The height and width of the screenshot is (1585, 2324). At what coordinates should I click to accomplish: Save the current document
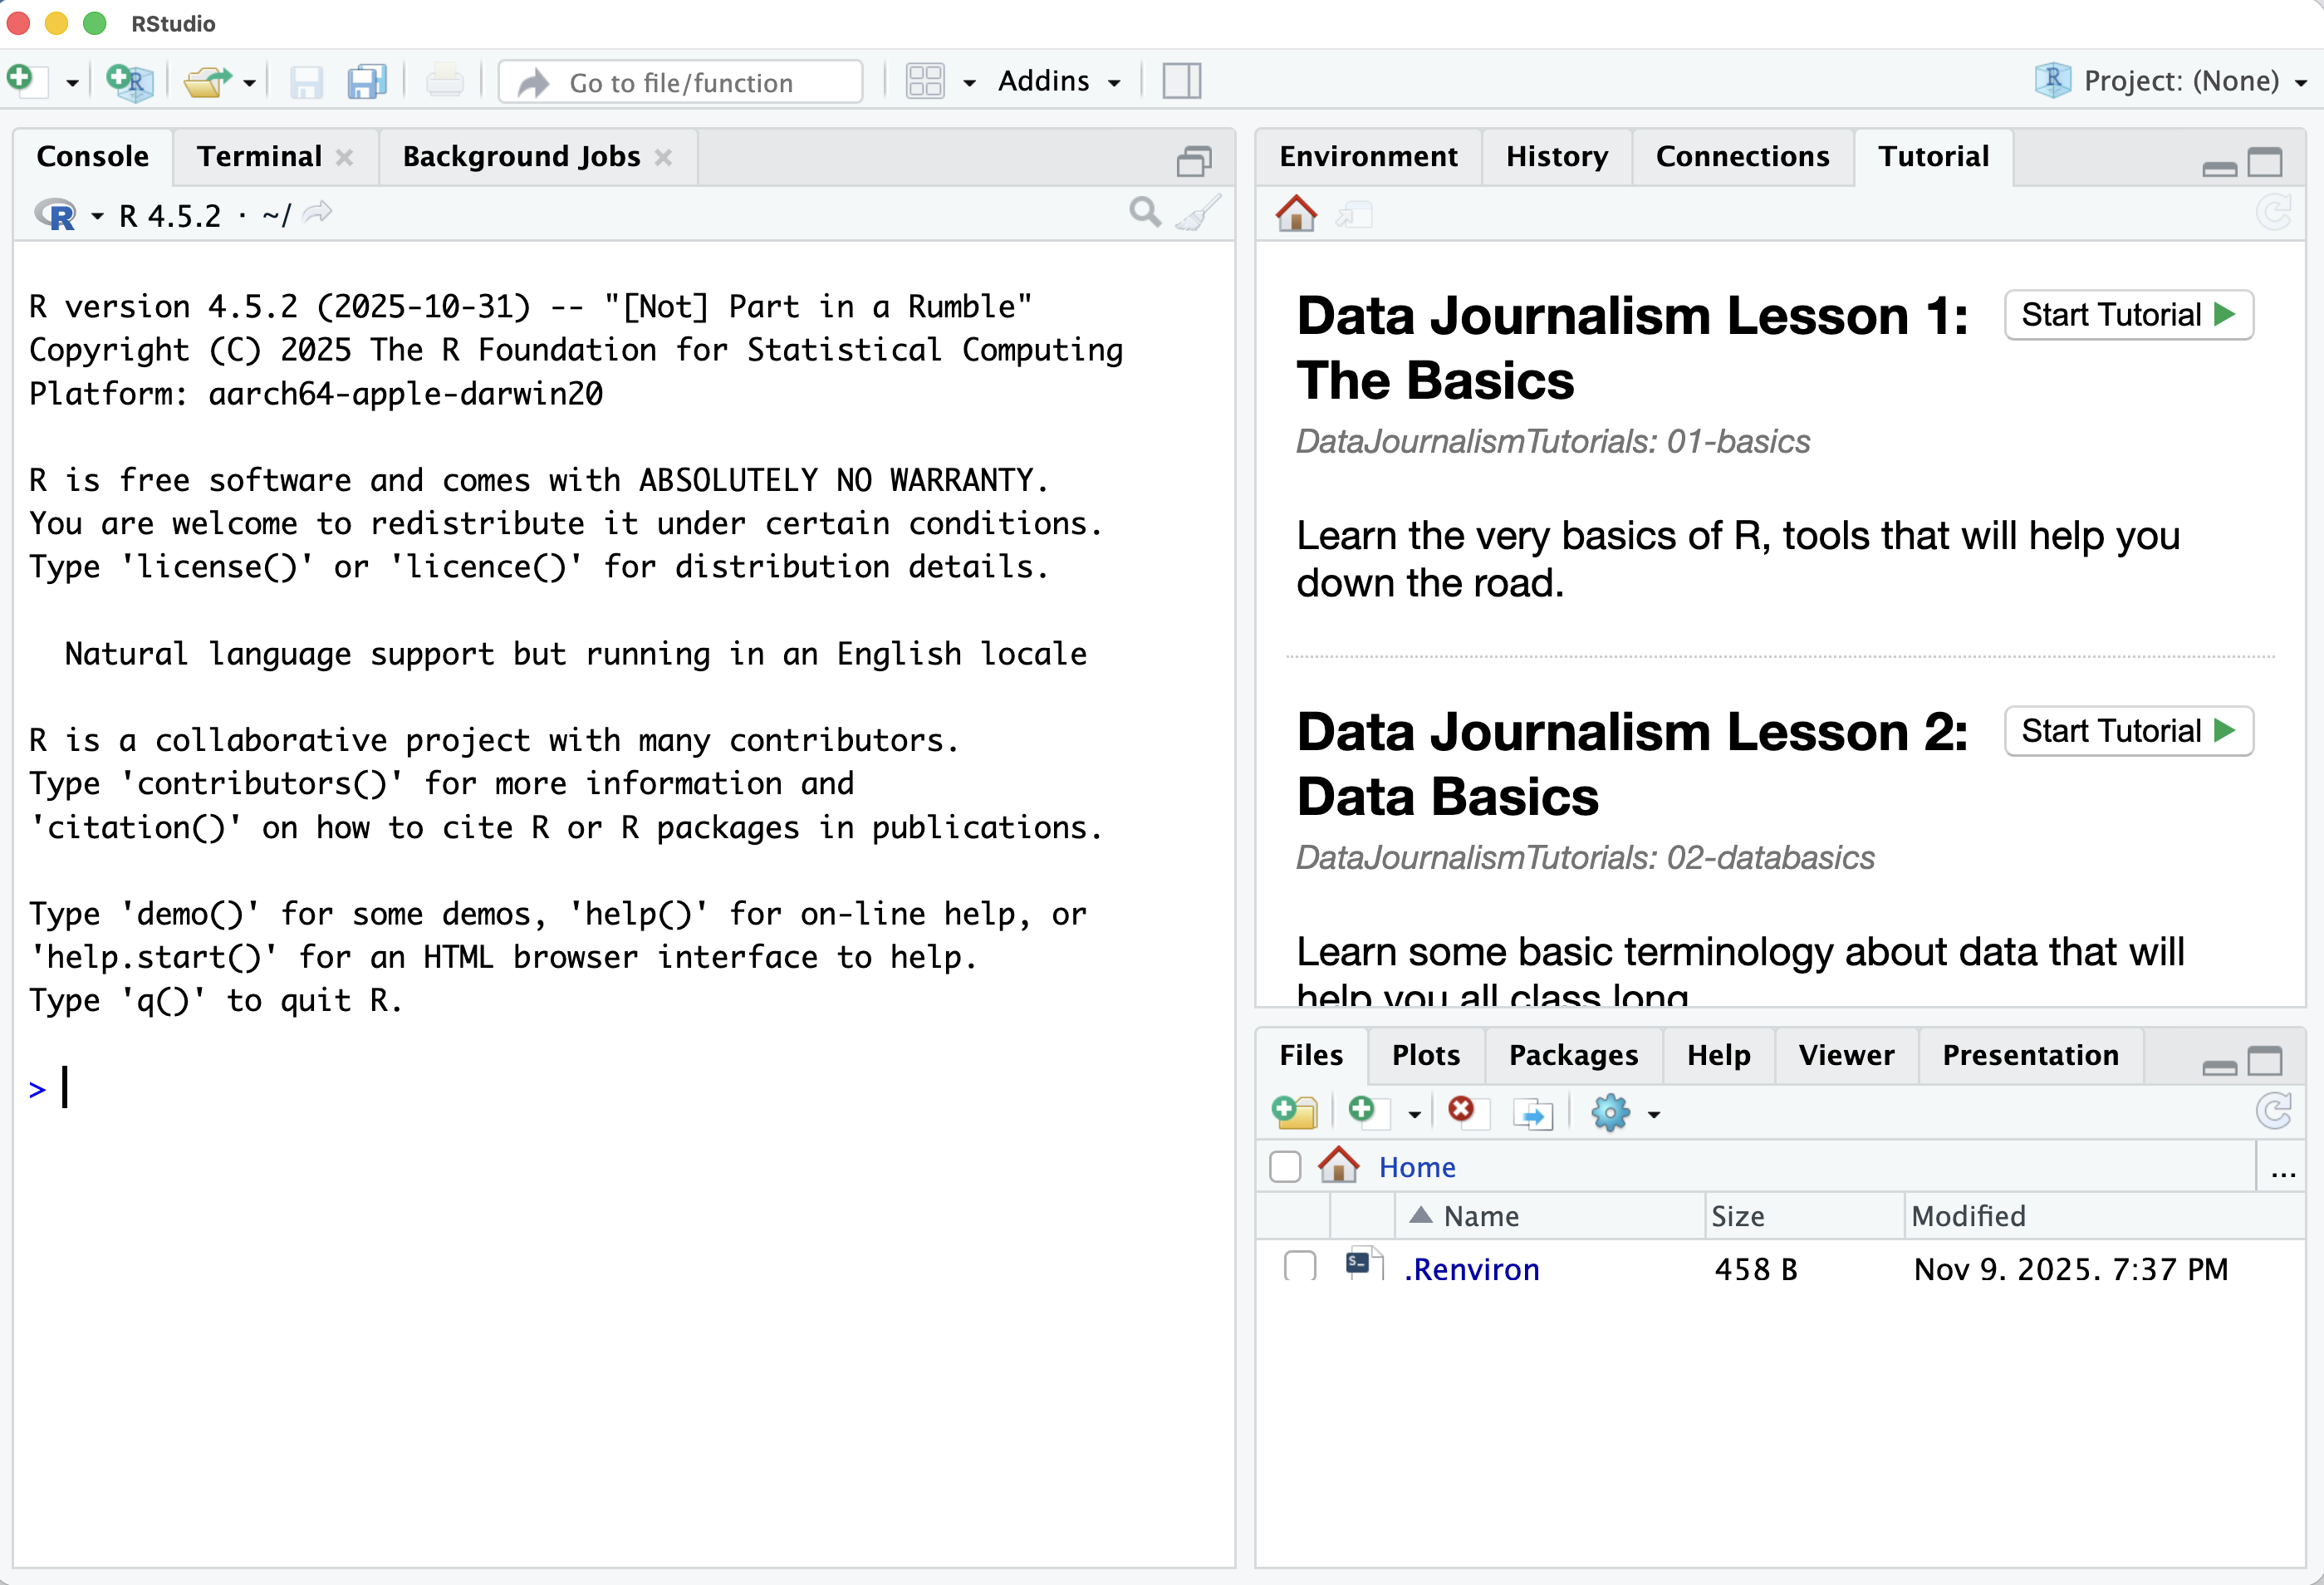tap(306, 82)
